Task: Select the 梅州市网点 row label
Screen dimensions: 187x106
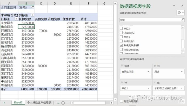Action: click(9, 46)
